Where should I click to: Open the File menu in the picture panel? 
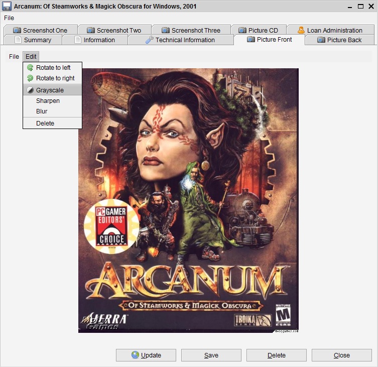[14, 57]
